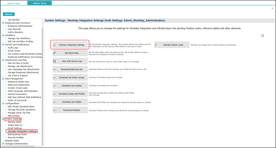Screen dimensions: 276x148
Task: Click Download Positions button
Action: [70, 110]
